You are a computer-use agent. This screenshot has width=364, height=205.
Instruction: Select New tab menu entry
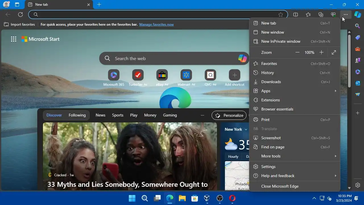(295, 23)
